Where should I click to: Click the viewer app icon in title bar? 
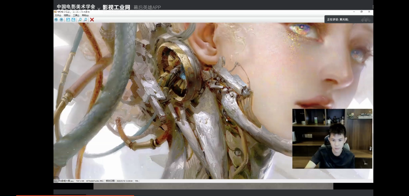[x=55, y=12]
